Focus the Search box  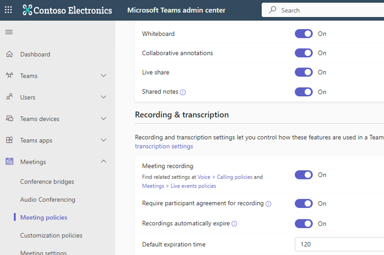(323, 10)
